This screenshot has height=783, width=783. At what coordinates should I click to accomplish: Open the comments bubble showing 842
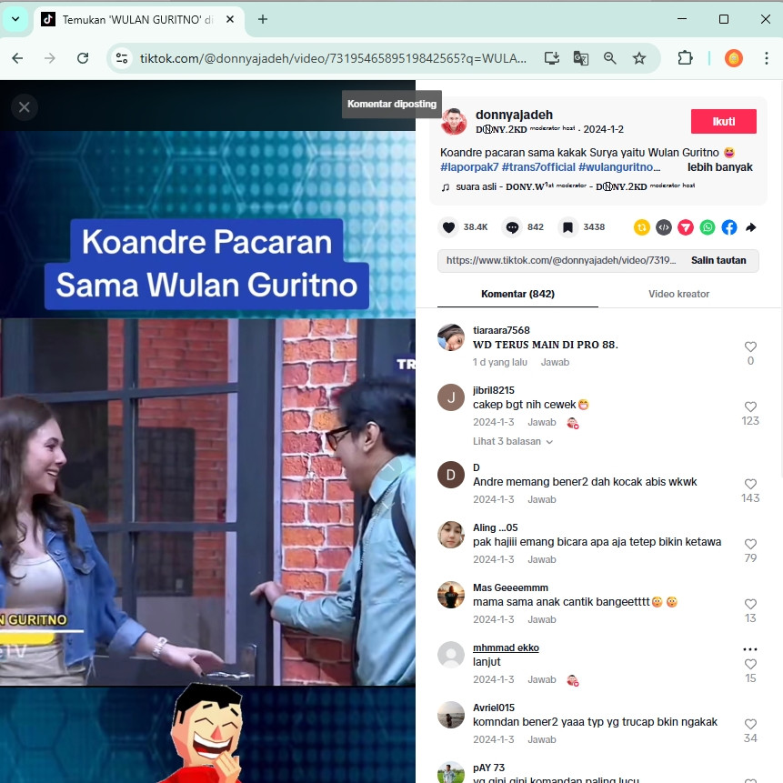pos(512,227)
